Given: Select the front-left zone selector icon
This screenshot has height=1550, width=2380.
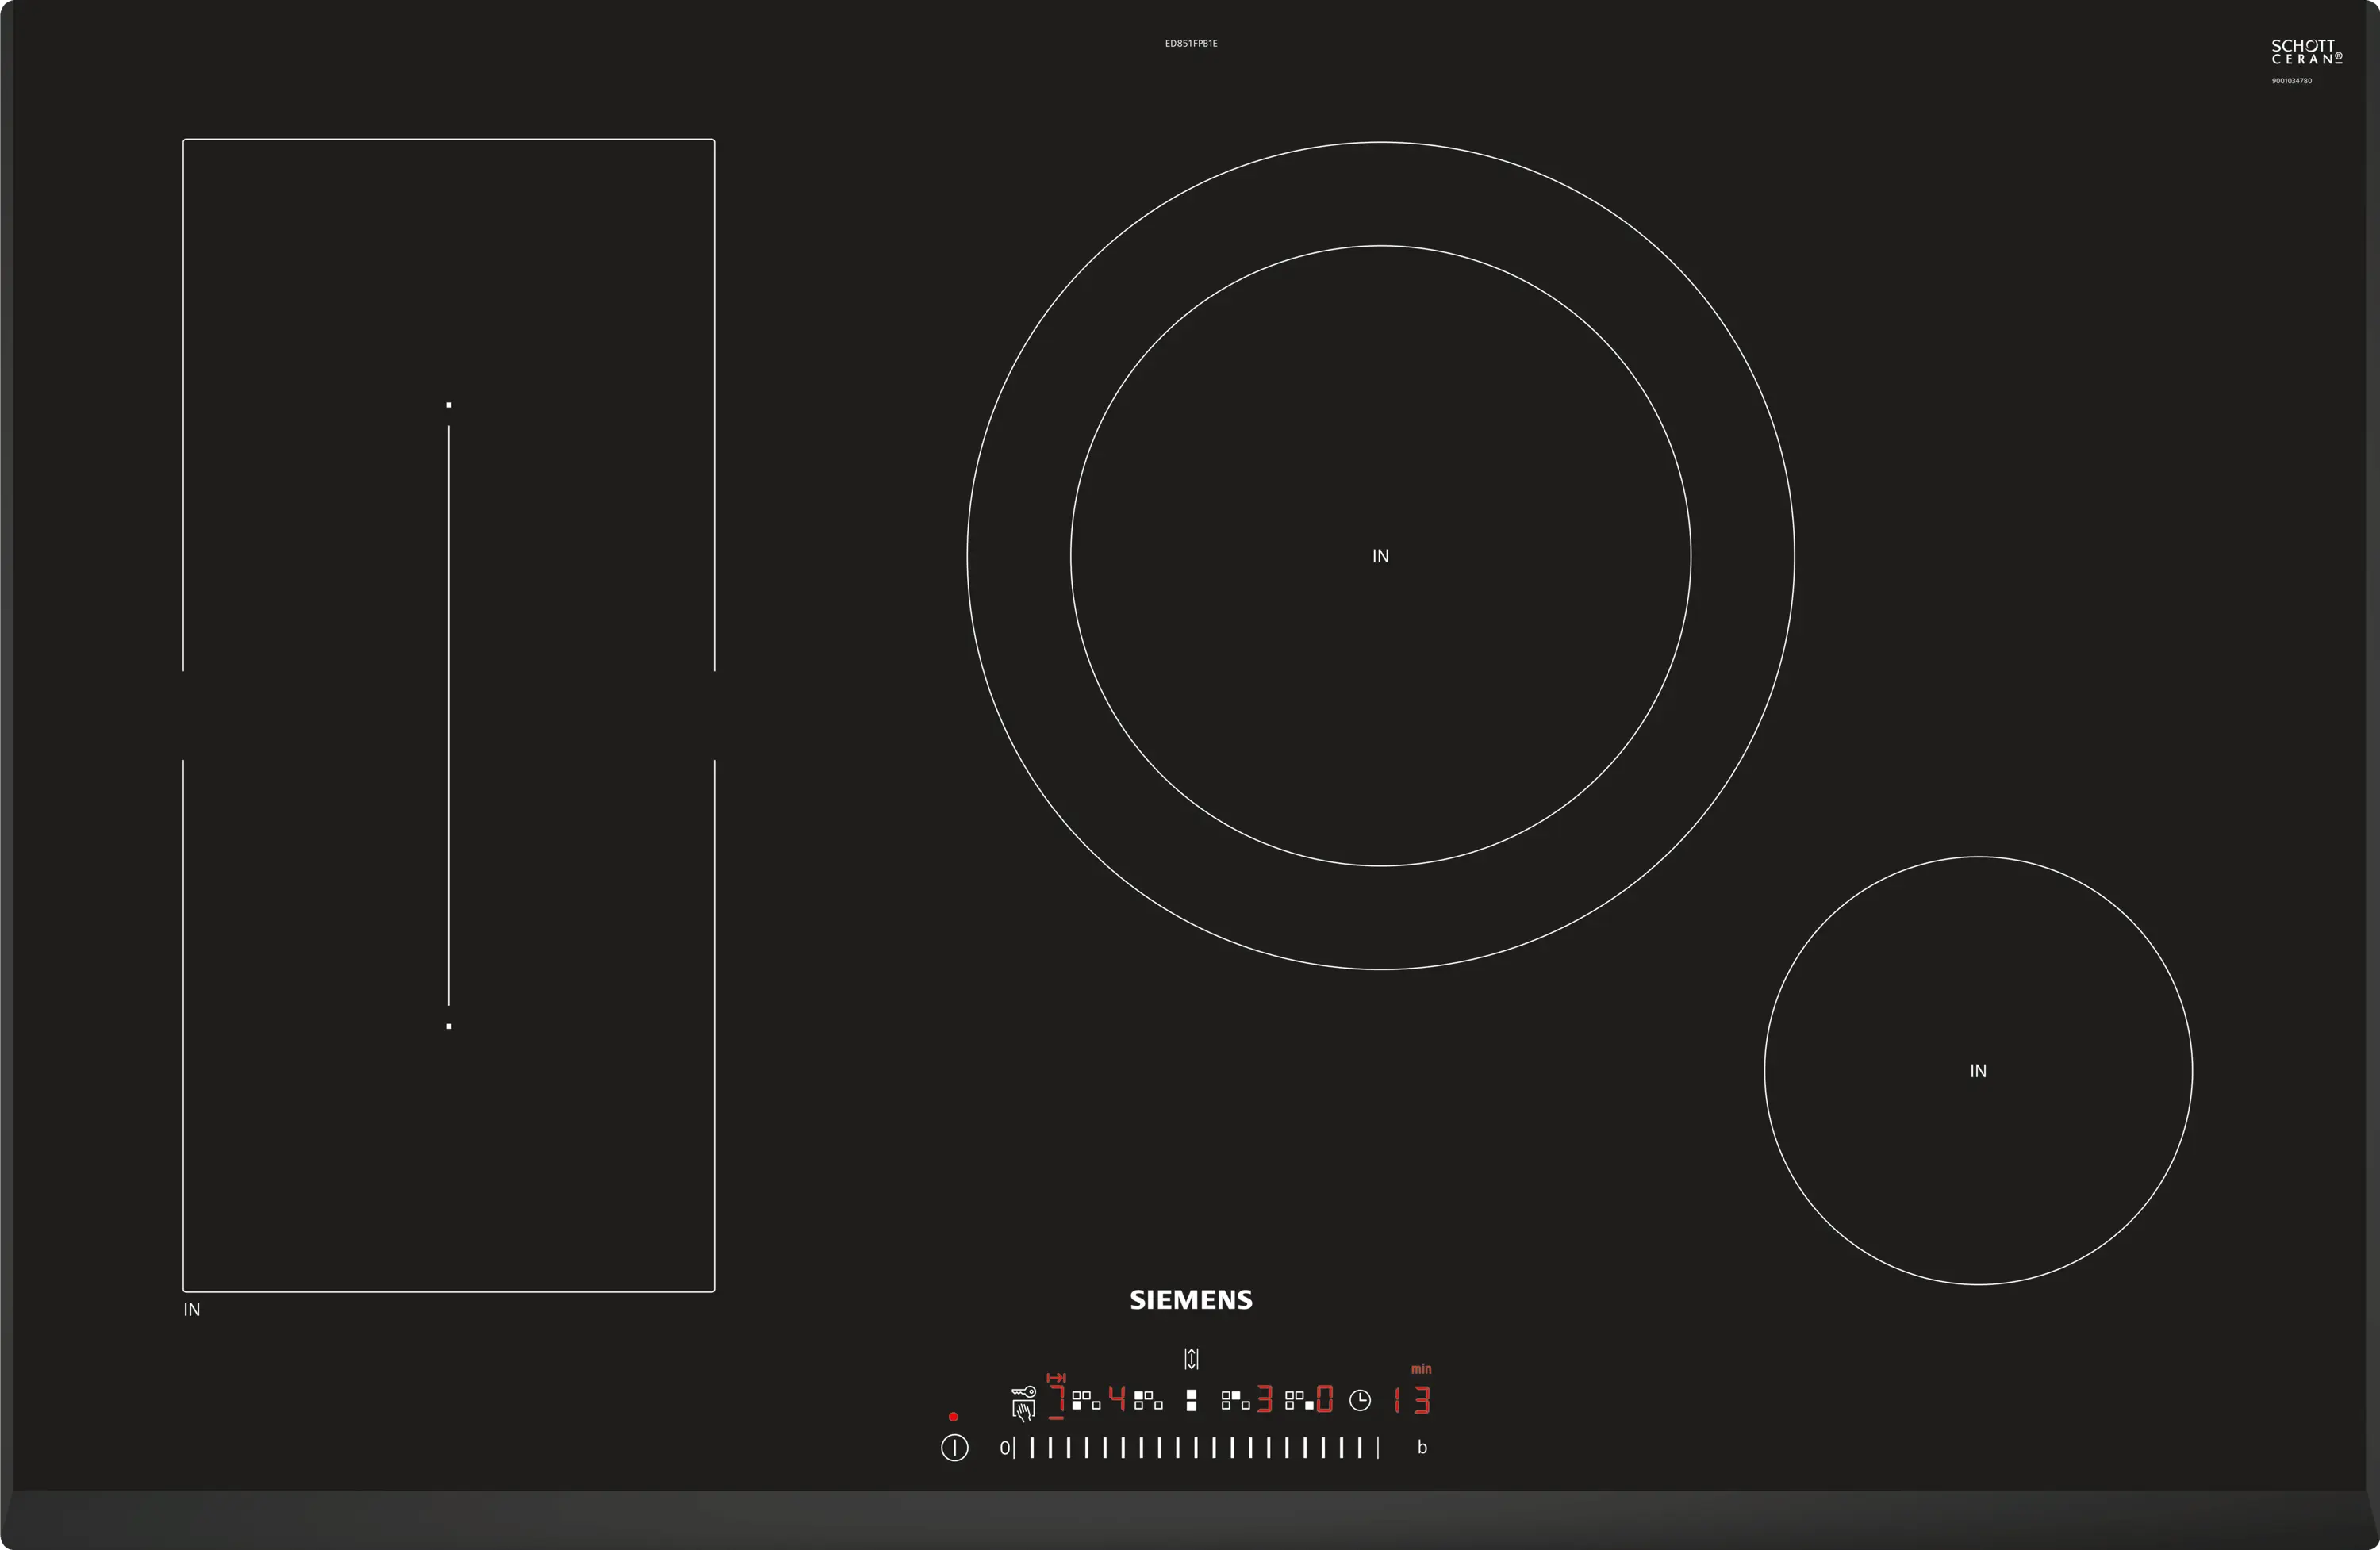Looking at the screenshot, I should coord(1086,1401).
